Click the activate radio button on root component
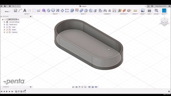This screenshot has height=96, width=171. (18, 19)
